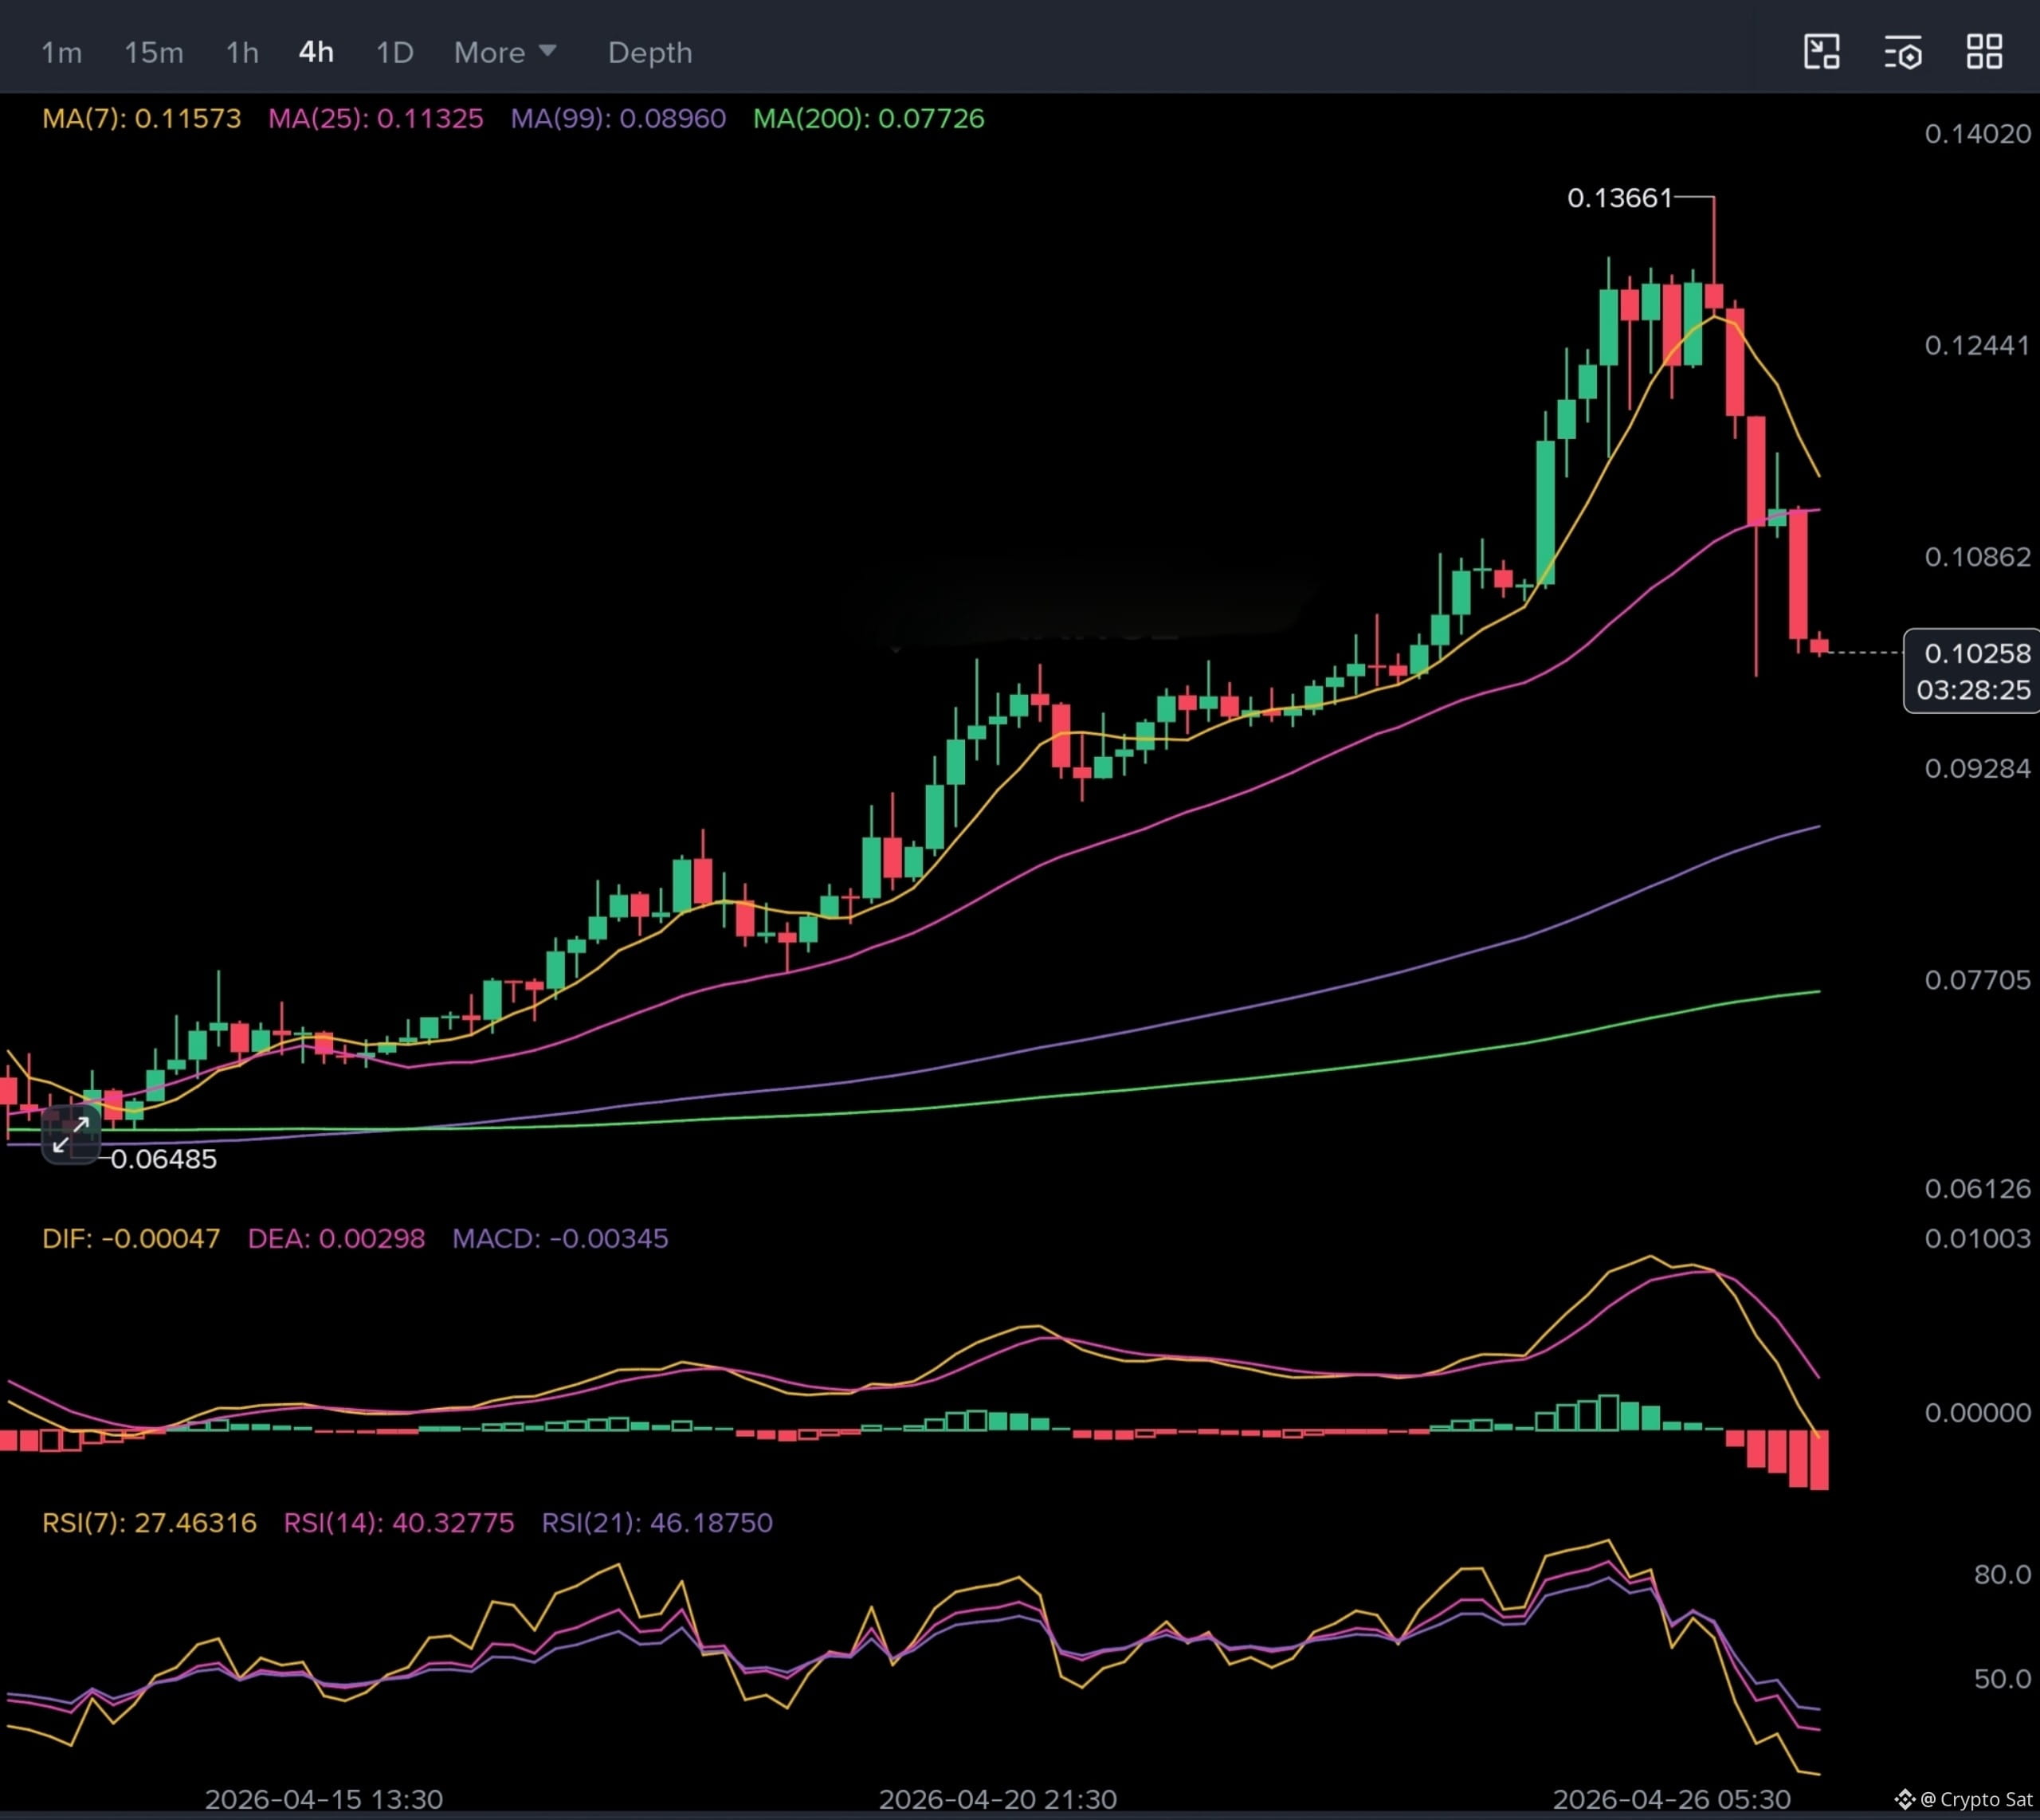The width and height of the screenshot is (2040, 1820).
Task: Switch to the 15m timeframe tab
Action: [153, 52]
